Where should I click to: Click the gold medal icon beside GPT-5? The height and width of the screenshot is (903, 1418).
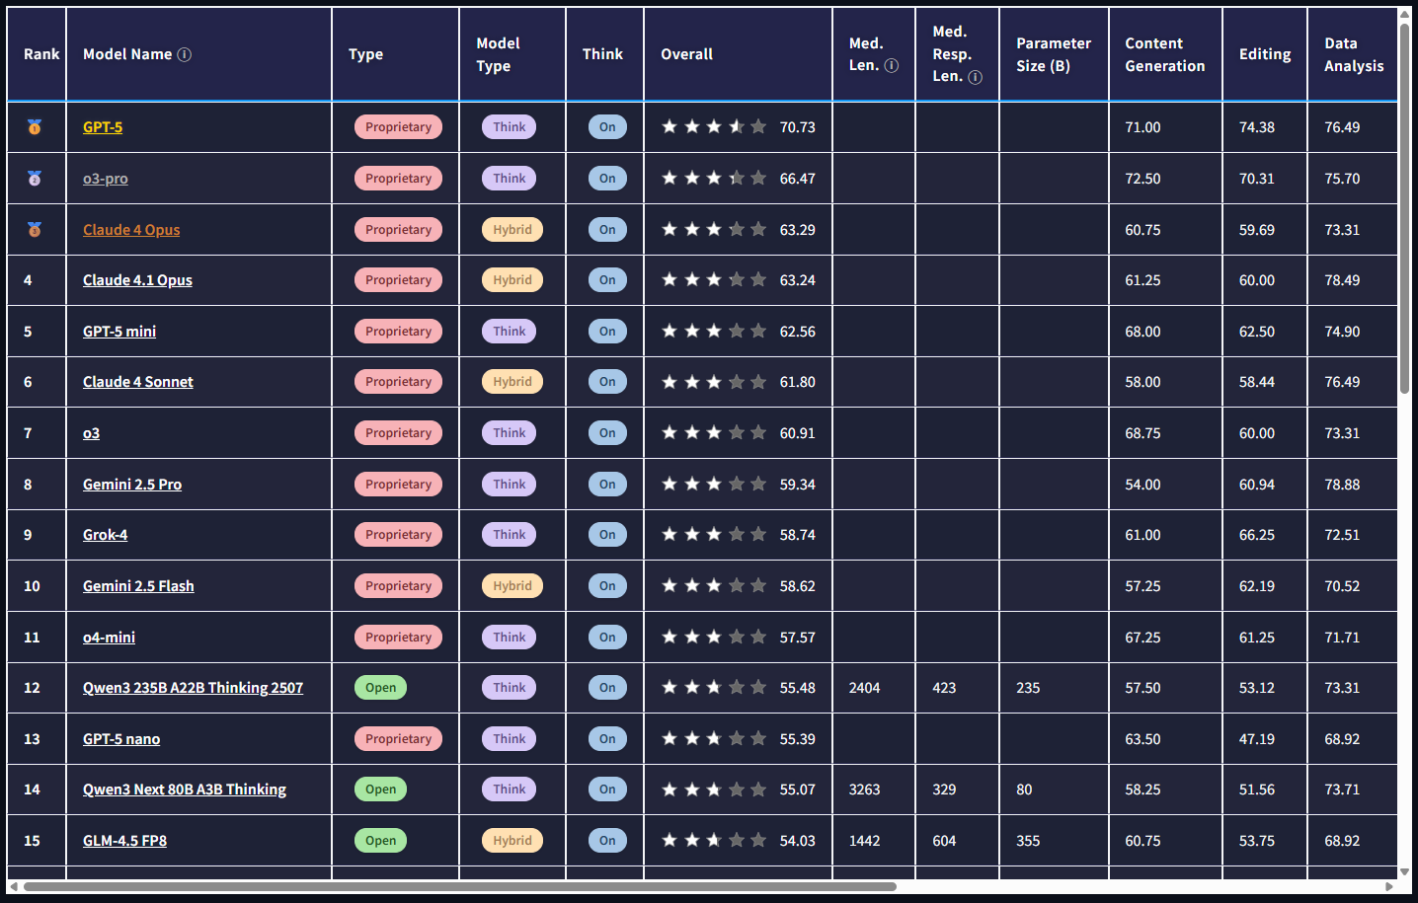click(x=35, y=127)
